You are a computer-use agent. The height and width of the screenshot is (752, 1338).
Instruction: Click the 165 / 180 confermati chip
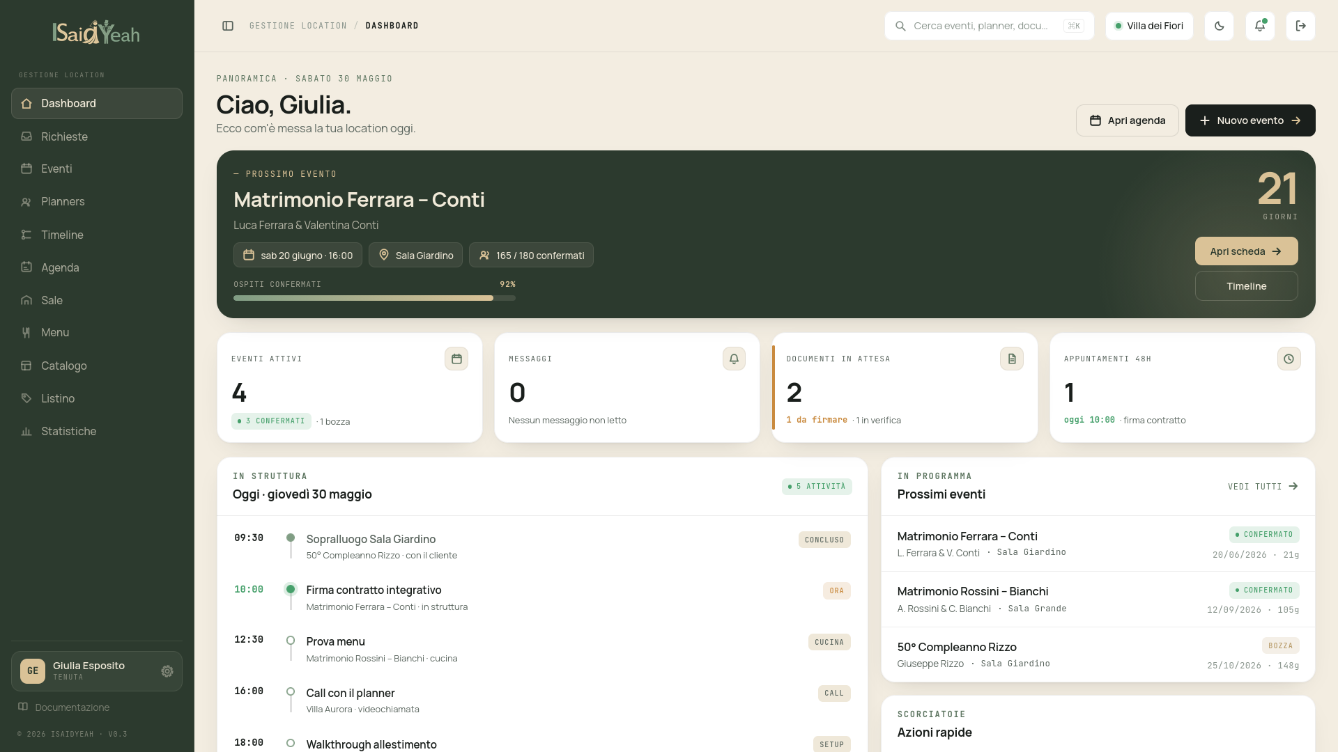(x=531, y=255)
